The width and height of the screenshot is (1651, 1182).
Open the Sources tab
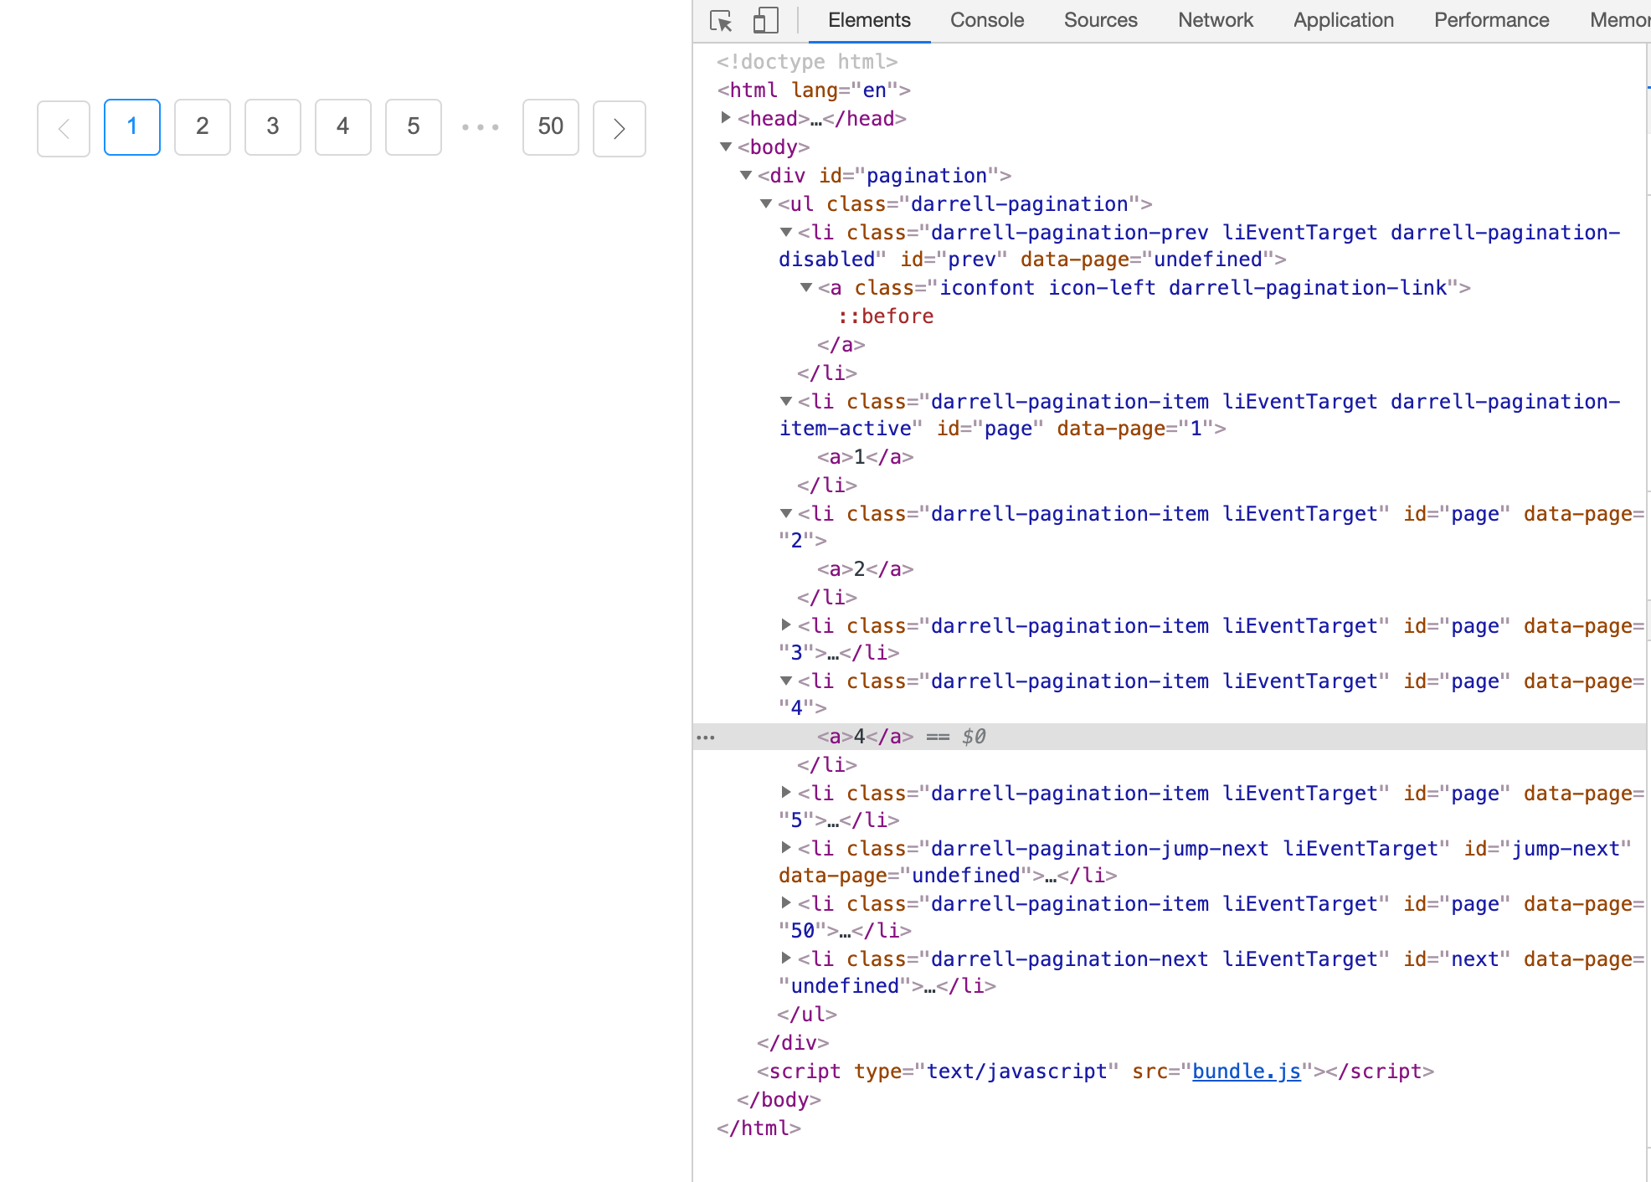pos(1100,21)
